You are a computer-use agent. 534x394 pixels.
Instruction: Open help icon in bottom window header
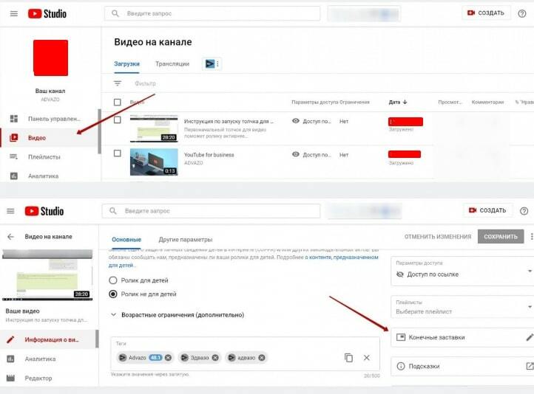[x=524, y=211]
